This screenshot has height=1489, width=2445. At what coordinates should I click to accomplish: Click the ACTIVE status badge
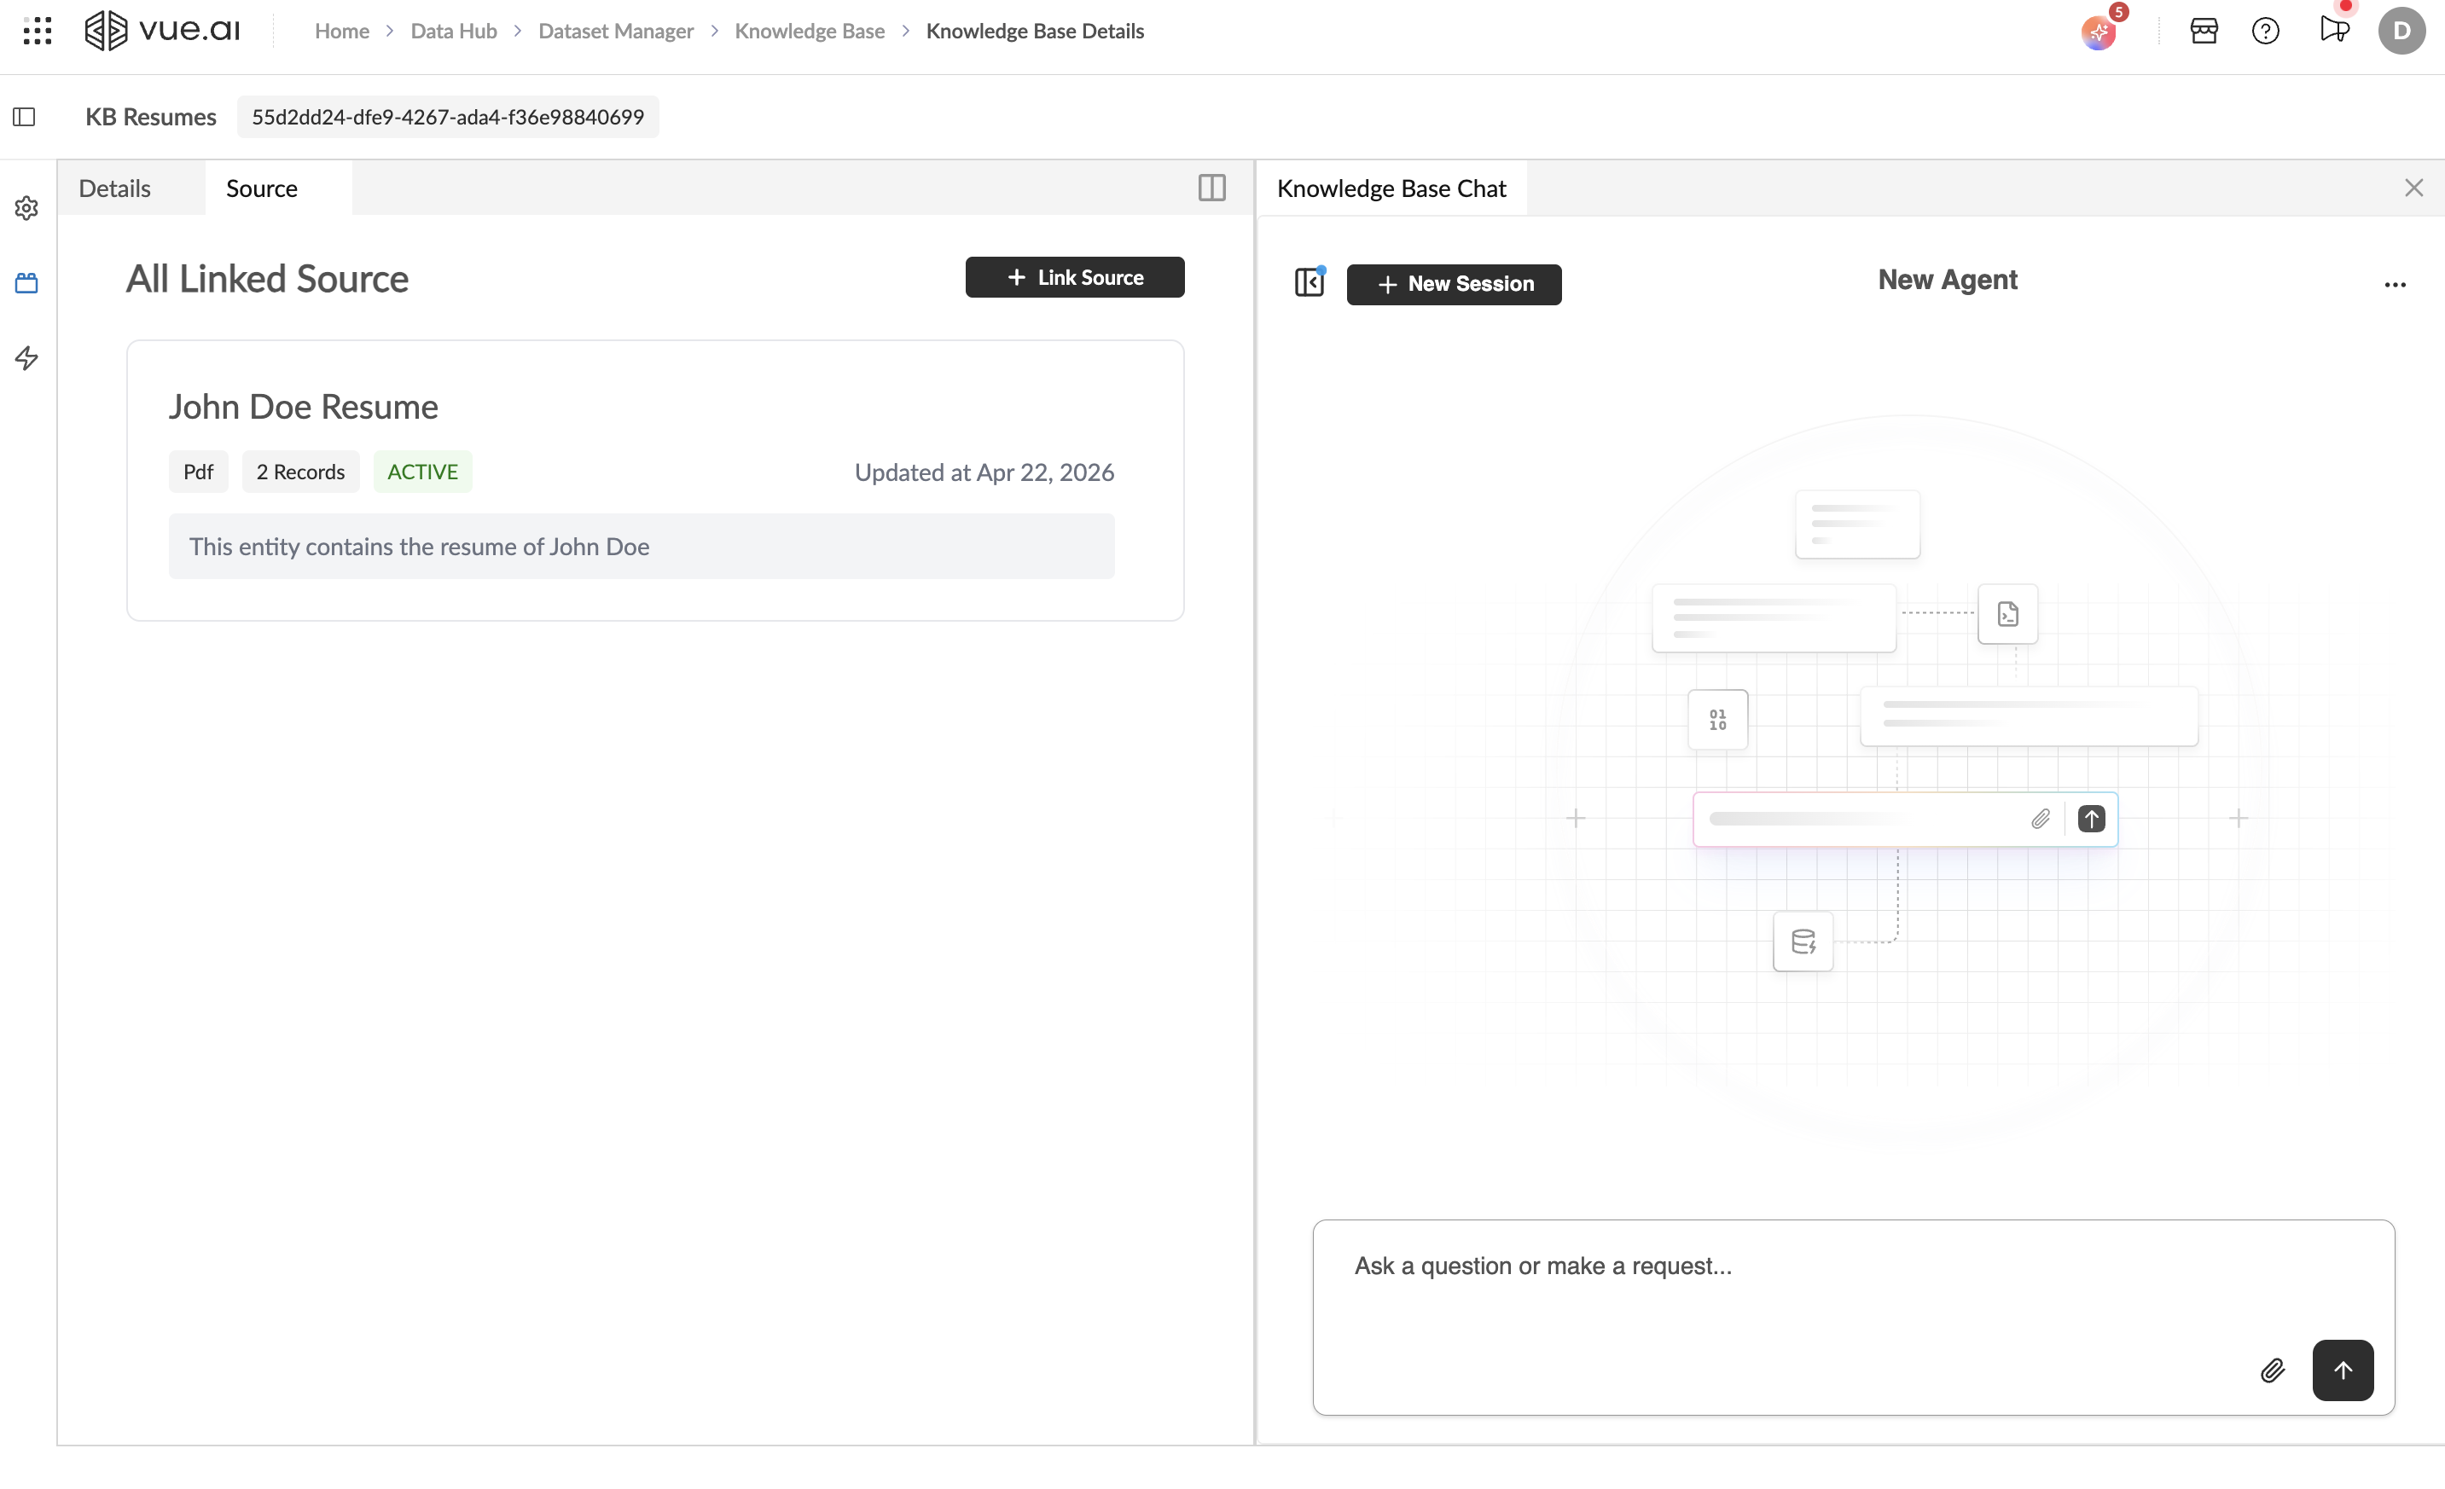(x=423, y=472)
